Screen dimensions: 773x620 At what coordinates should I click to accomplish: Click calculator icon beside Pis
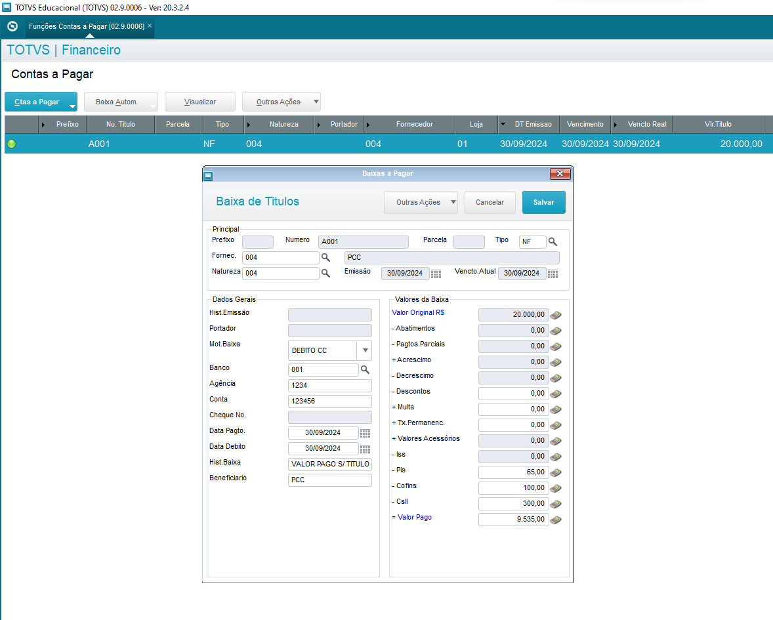[556, 472]
